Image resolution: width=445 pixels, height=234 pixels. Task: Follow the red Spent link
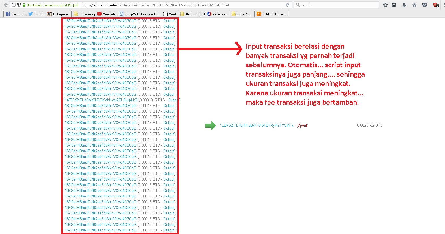tap(302, 125)
